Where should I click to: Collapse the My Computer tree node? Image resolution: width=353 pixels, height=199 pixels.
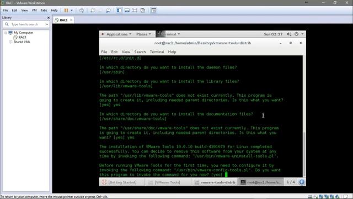point(6,33)
